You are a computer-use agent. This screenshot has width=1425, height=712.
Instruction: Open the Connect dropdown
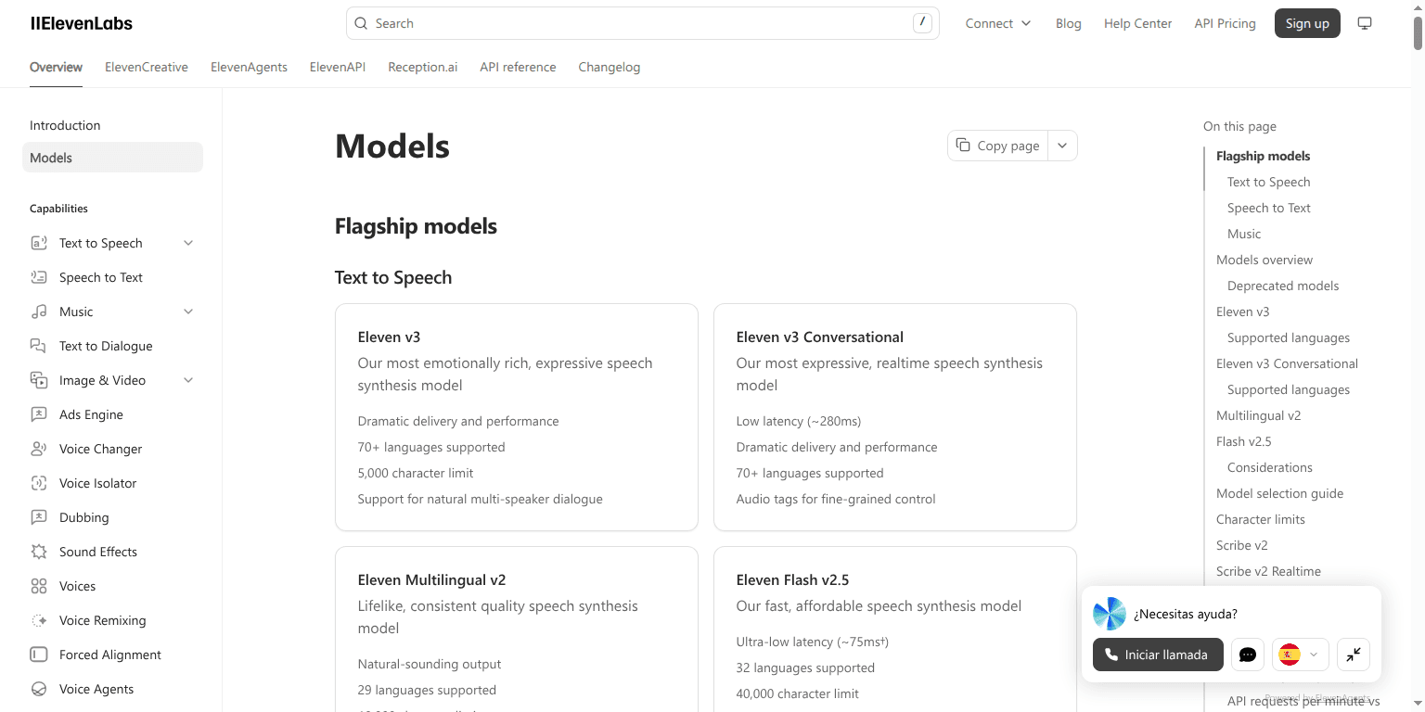(998, 23)
